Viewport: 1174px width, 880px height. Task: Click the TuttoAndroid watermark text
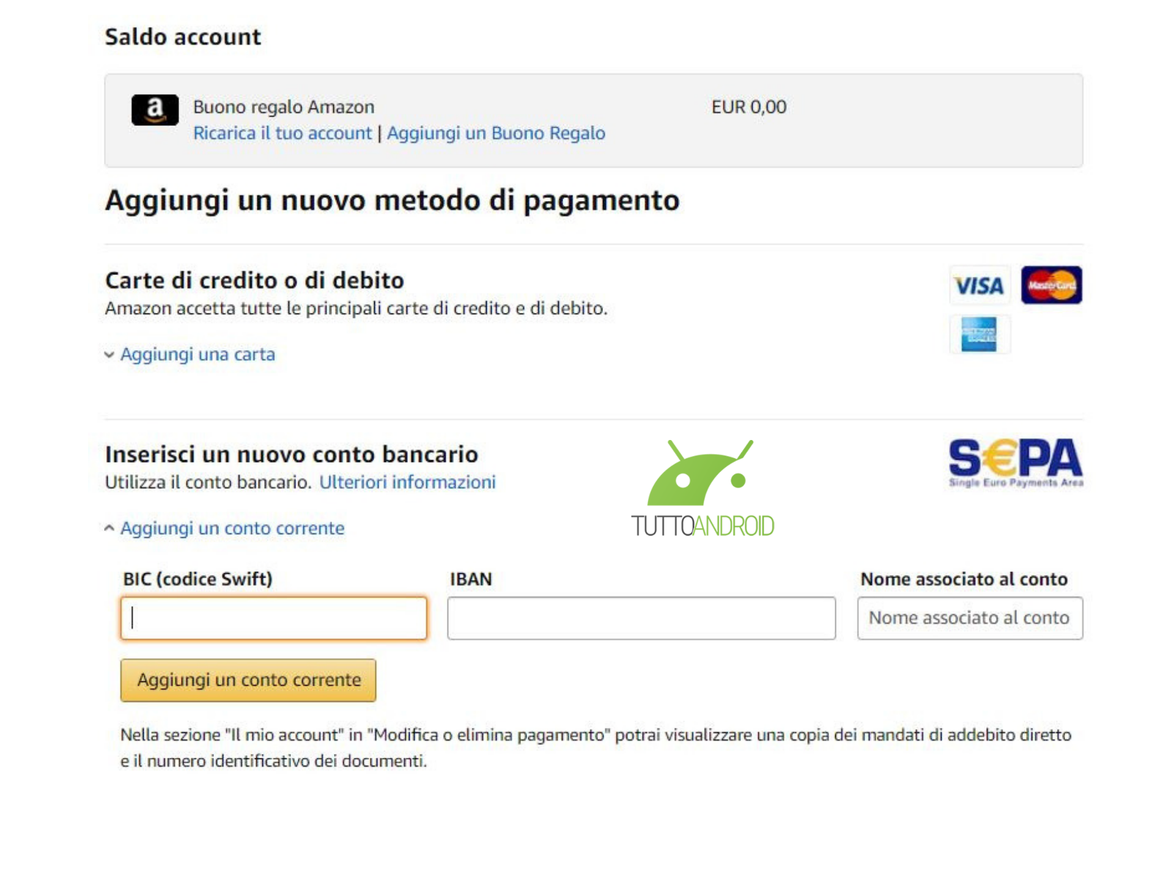pos(703,526)
